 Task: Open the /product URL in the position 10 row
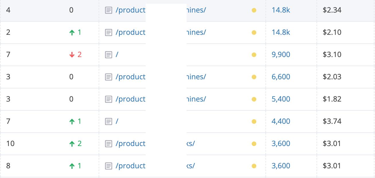tap(130, 143)
